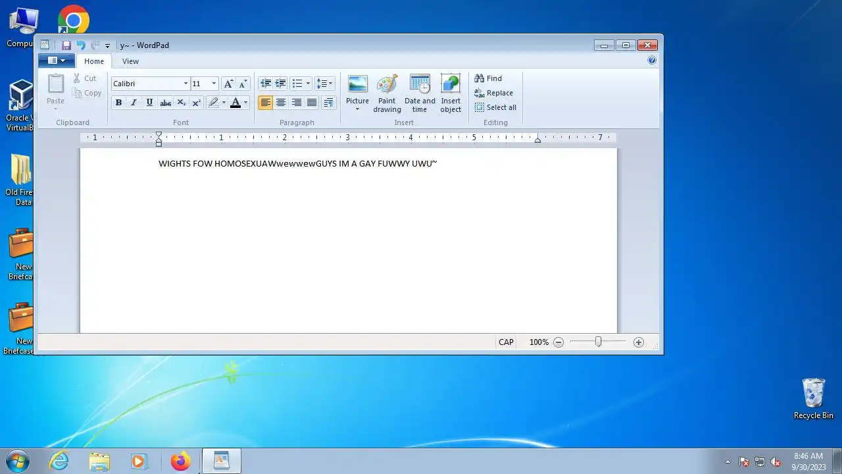Click the Undo arrow in title bar
The image size is (842, 474).
[81, 45]
